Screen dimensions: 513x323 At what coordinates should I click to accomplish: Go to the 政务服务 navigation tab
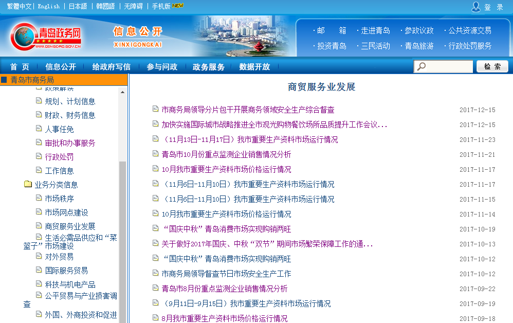pyautogui.click(x=209, y=67)
